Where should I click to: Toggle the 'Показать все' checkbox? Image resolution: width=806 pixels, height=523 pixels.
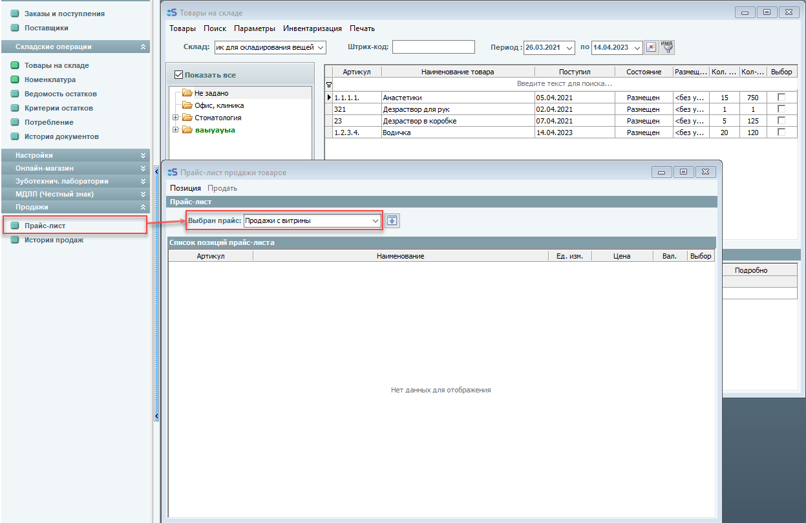180,75
